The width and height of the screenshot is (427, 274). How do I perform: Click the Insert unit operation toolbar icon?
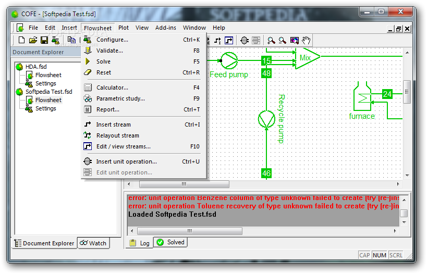[245, 41]
